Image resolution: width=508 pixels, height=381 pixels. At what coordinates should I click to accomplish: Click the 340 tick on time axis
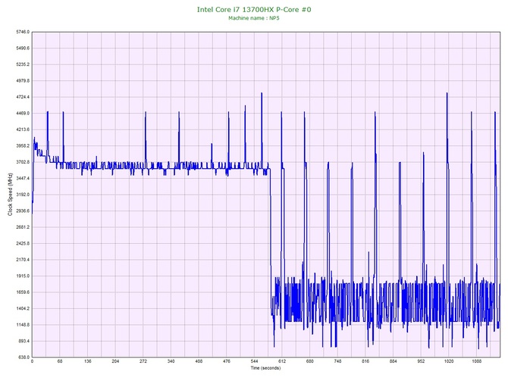(x=171, y=361)
